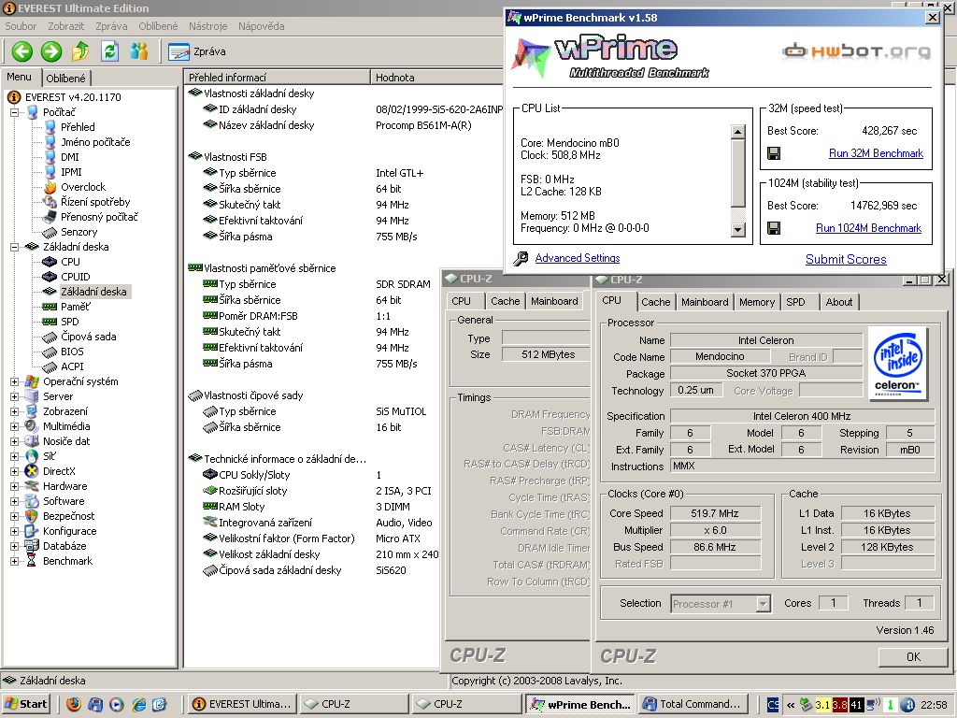Image resolution: width=957 pixels, height=718 pixels.
Task: Open Mainboard tab in back CPU-Z window
Action: point(554,302)
